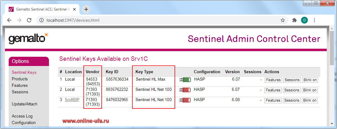Open the green profile avatar
The image size is (337, 129).
click(x=304, y=20)
